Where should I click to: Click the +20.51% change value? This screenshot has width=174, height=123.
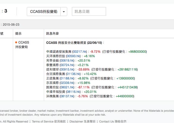tap(84, 61)
